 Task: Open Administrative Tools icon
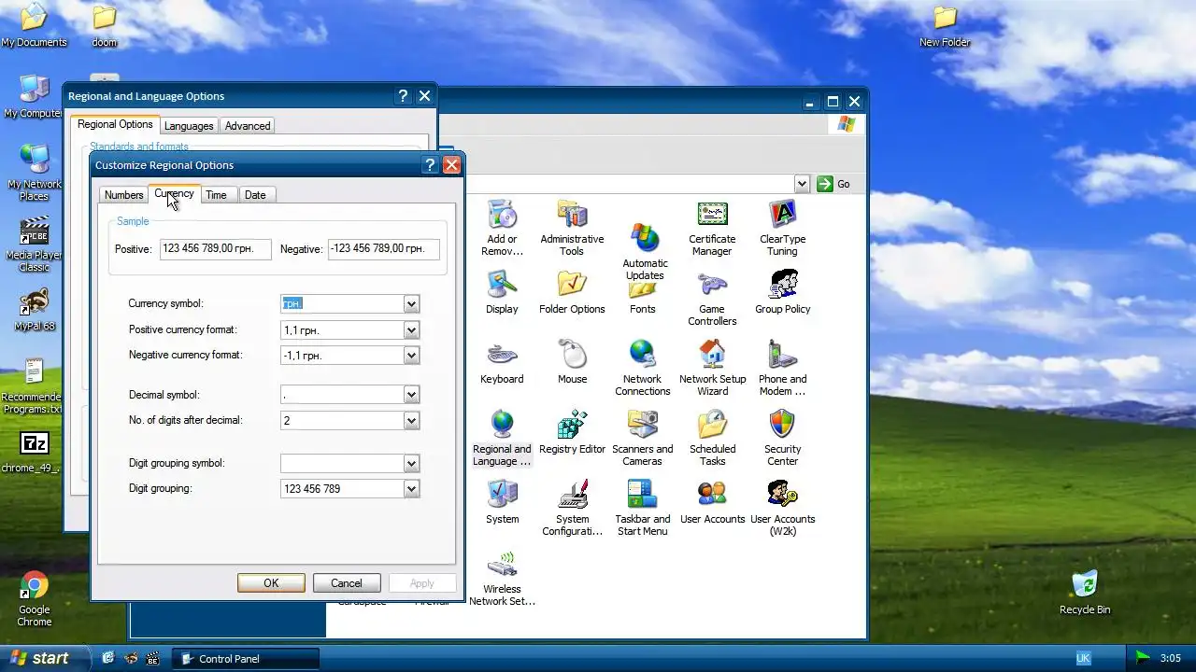point(572,228)
